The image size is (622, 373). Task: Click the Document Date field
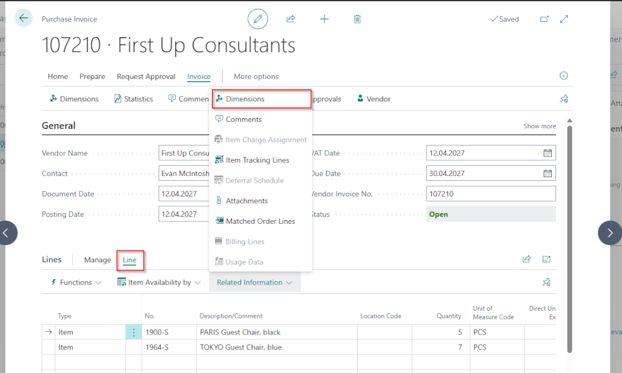pyautogui.click(x=184, y=194)
